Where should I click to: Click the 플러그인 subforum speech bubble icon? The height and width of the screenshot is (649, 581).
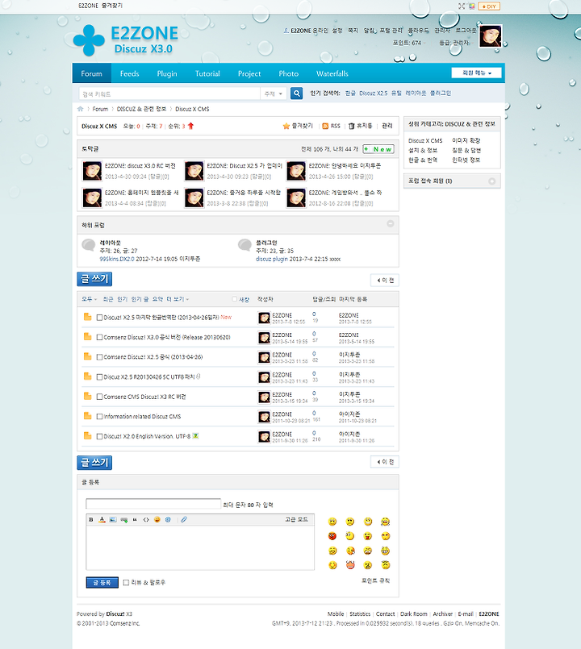245,245
